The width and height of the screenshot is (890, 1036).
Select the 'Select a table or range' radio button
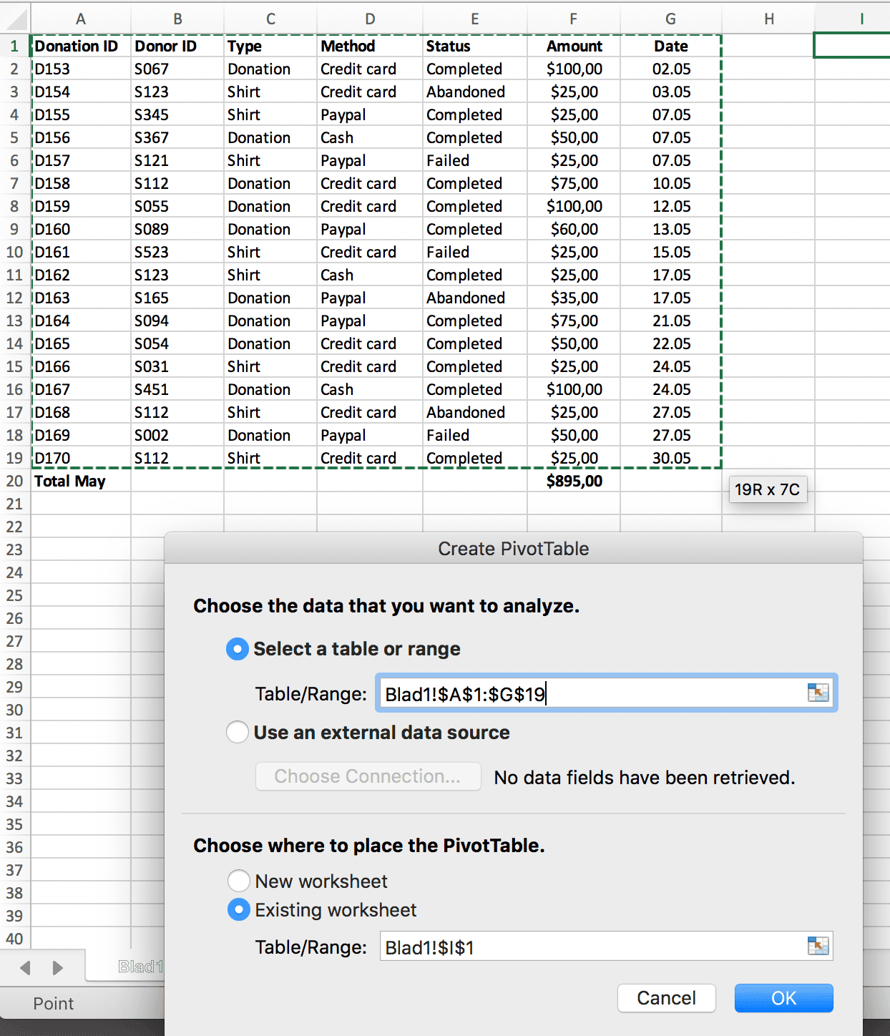tap(237, 649)
